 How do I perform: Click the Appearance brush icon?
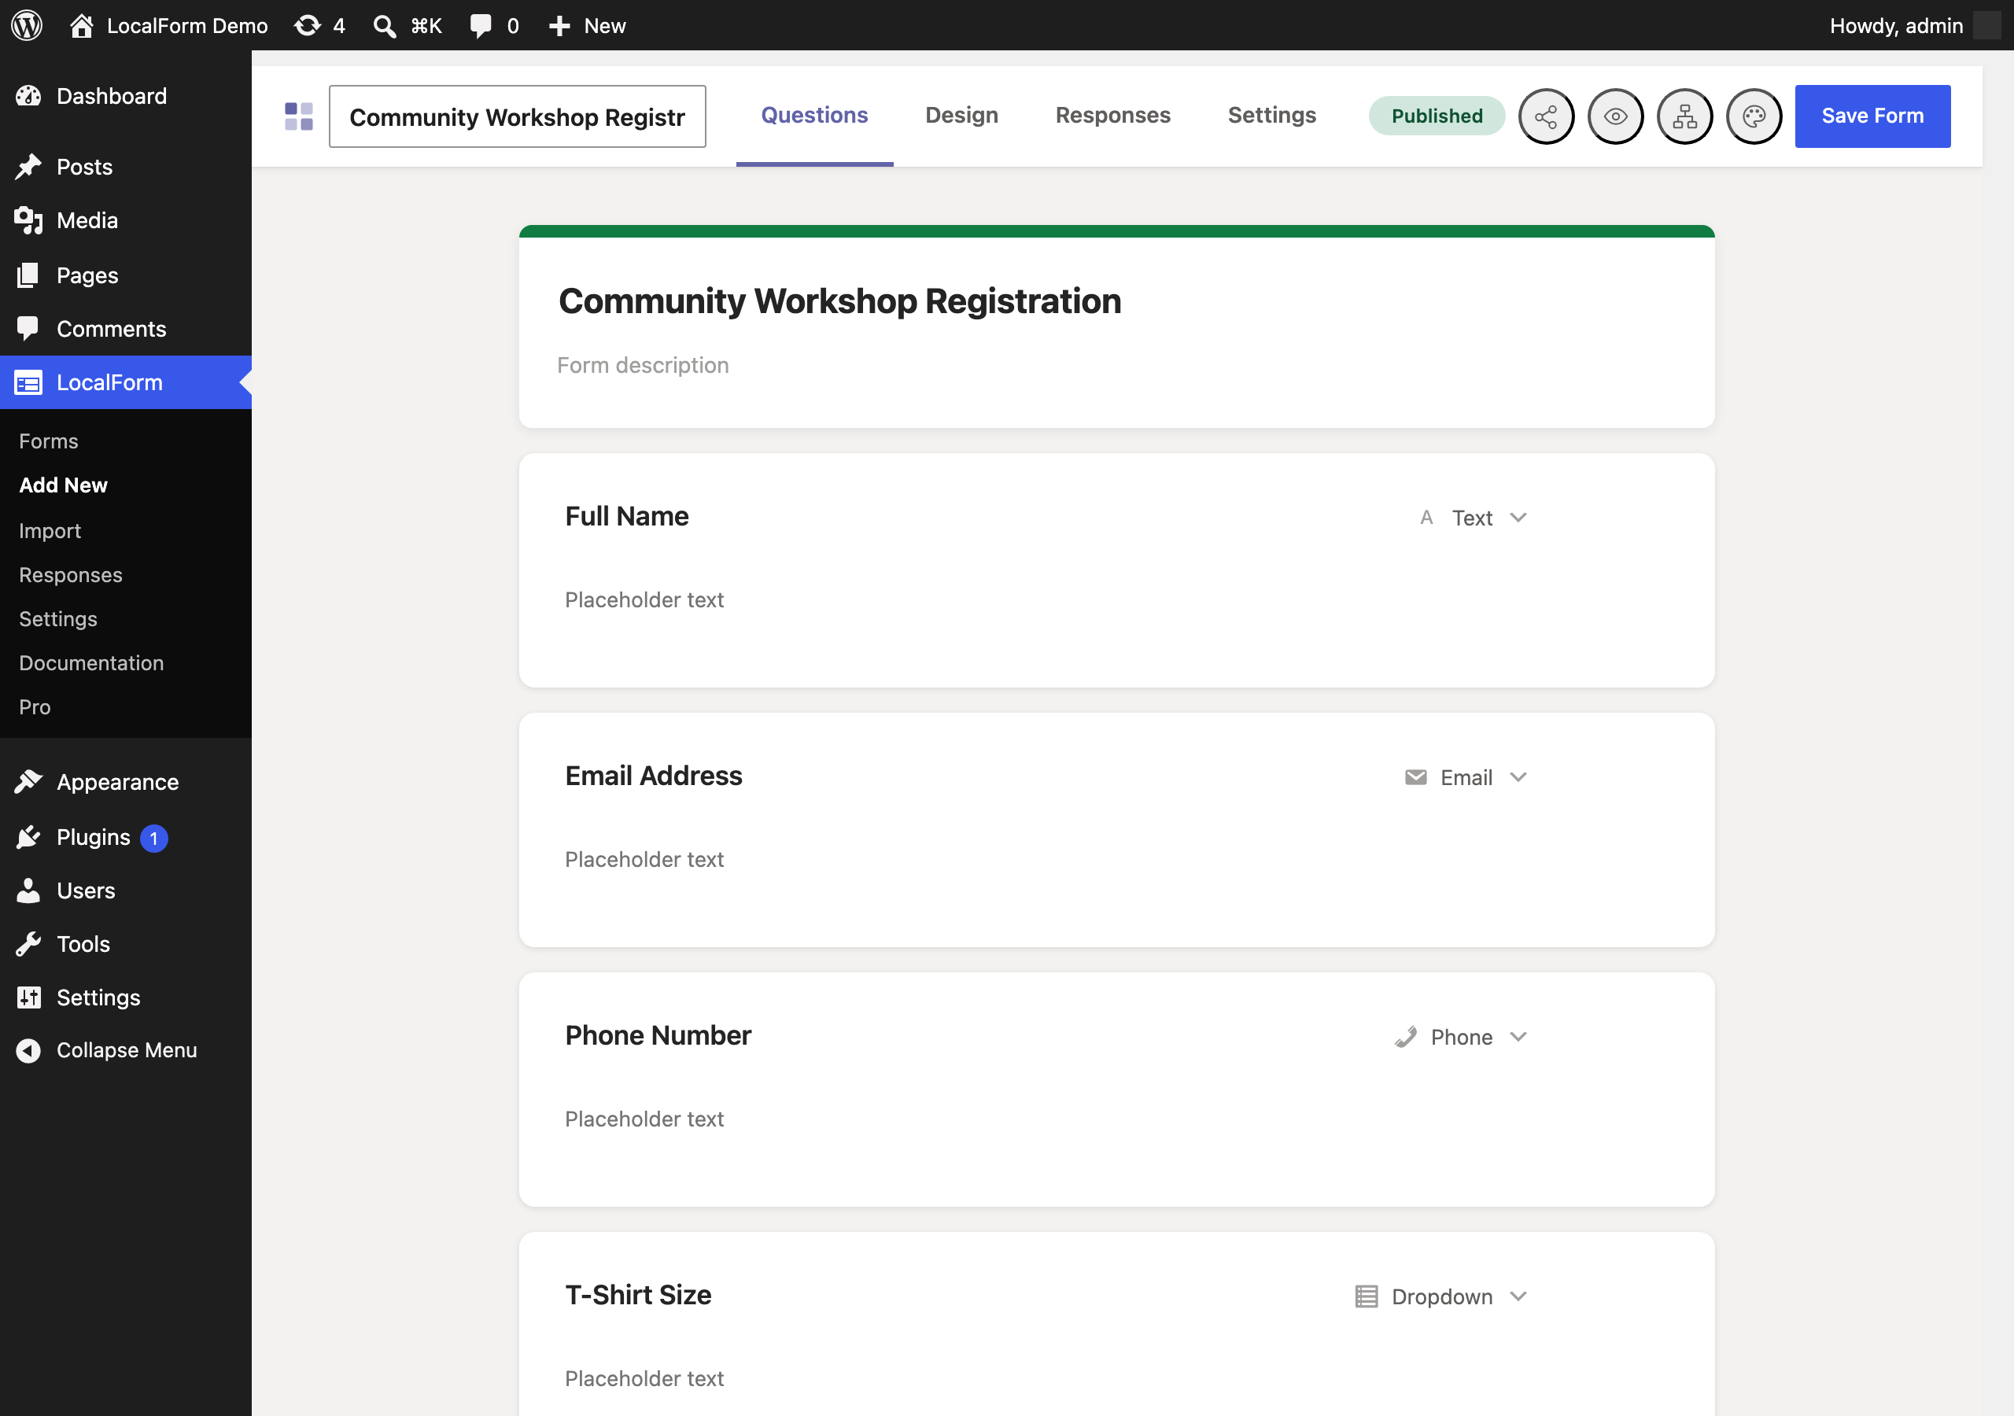pos(28,782)
